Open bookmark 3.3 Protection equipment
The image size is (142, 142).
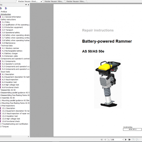pyautogui.click(x=12, y=27)
